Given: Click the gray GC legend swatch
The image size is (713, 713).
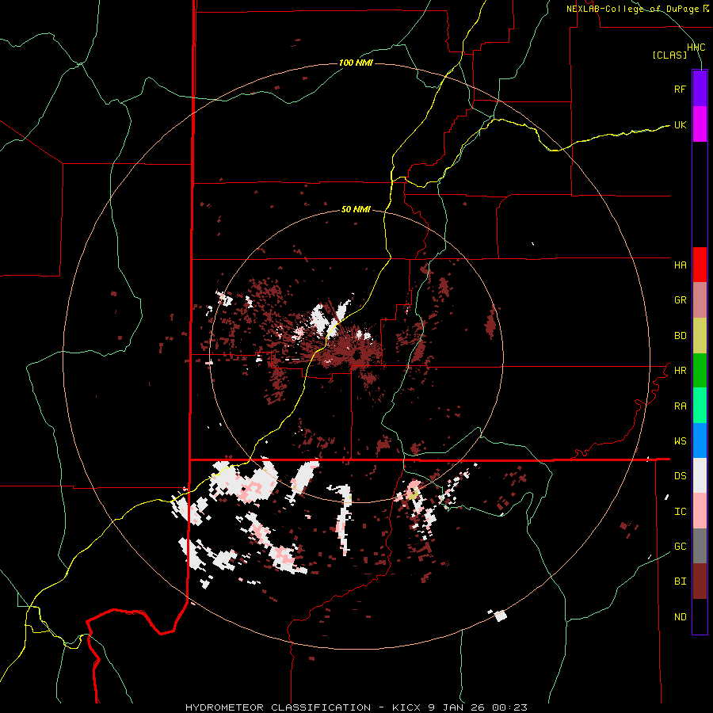Looking at the screenshot, I should click(700, 546).
